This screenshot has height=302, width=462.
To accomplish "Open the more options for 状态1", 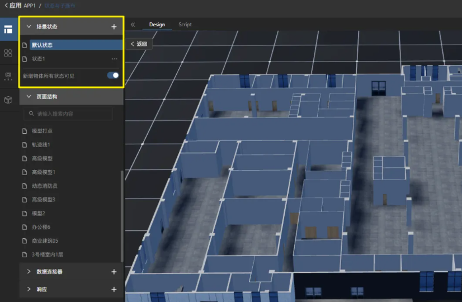I will (x=115, y=59).
